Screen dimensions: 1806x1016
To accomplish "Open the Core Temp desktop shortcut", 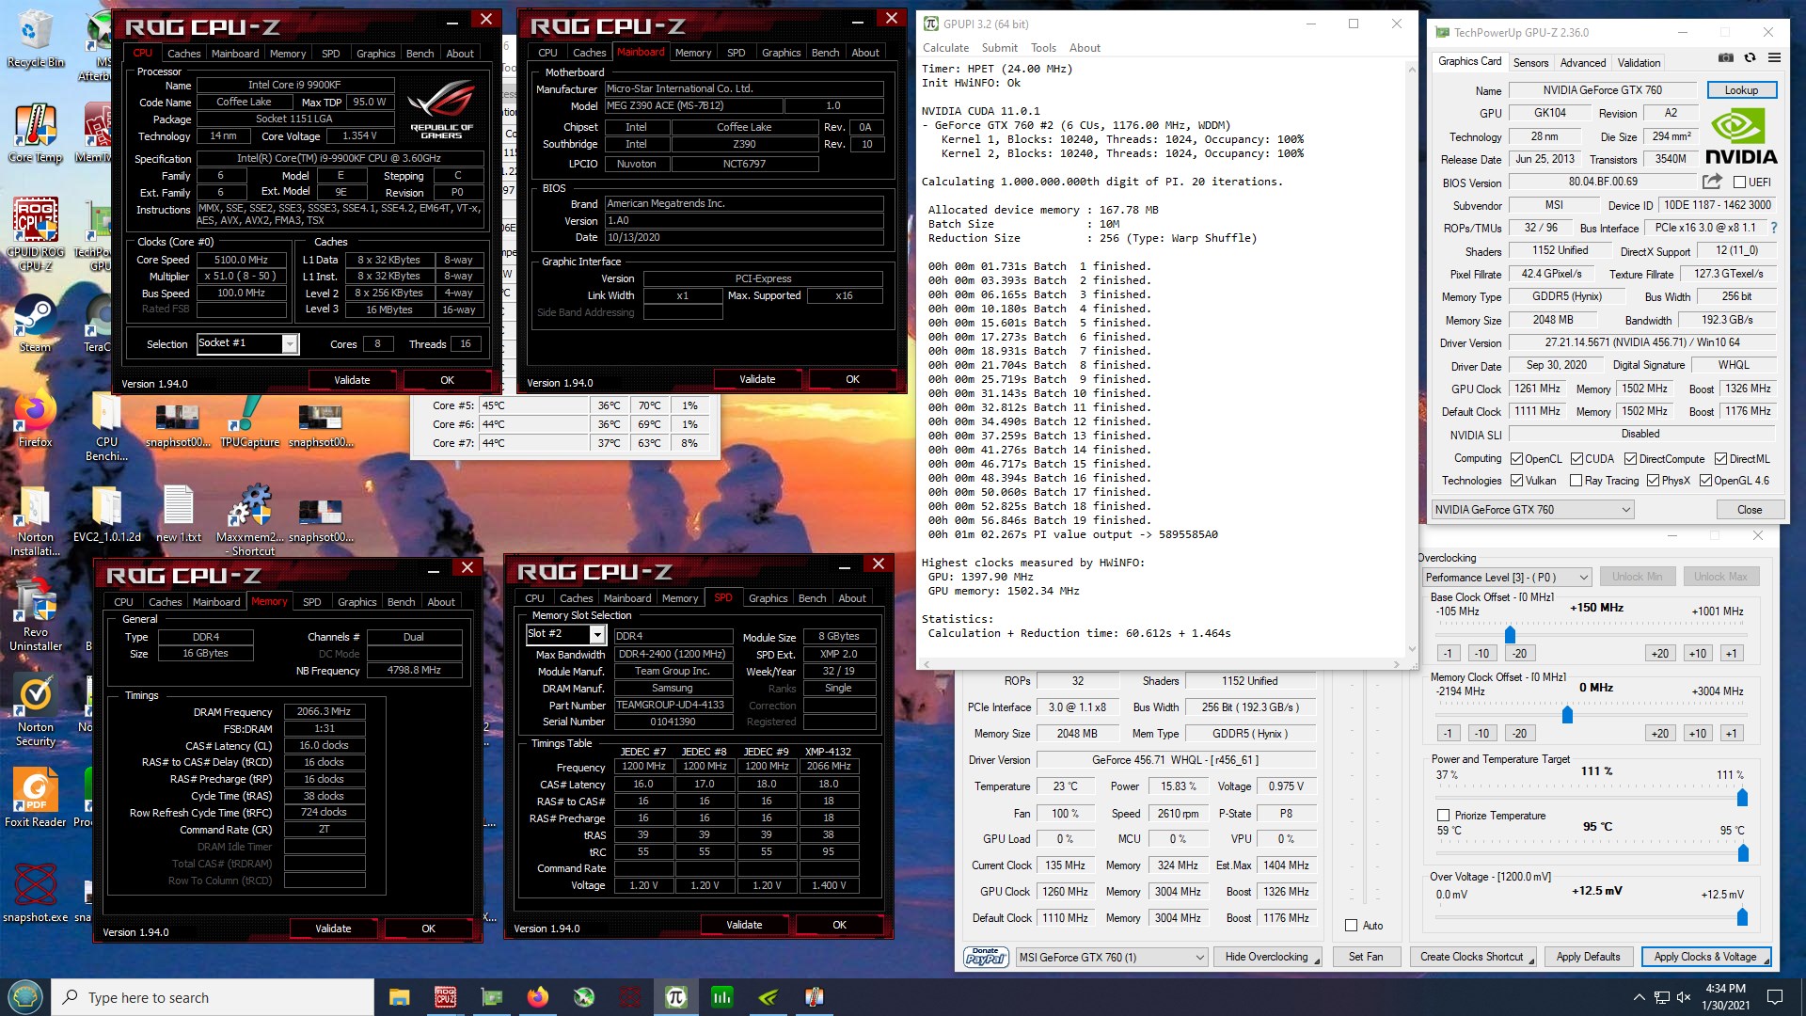I will 36,134.
